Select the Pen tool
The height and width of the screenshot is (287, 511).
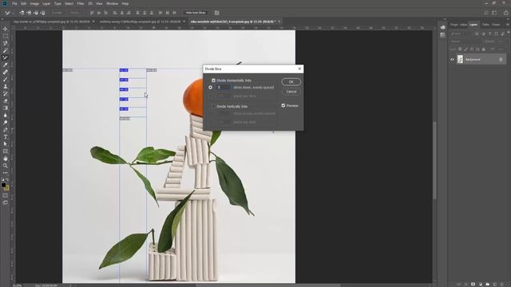click(6, 129)
